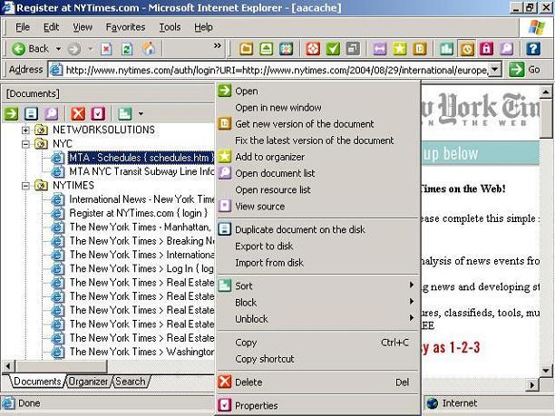Click the yellow folder icon in plugin toolbar
This screenshot has width=555, height=416.
coord(246,49)
